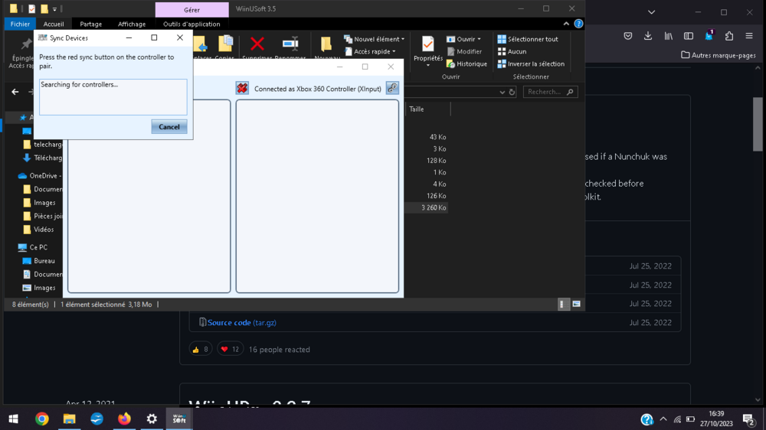Open the Firefox list-all-tabs chevron

coord(651,12)
